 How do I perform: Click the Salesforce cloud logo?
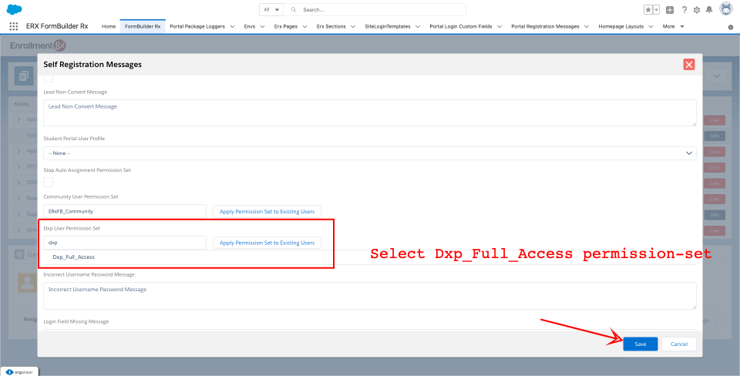coord(14,9)
